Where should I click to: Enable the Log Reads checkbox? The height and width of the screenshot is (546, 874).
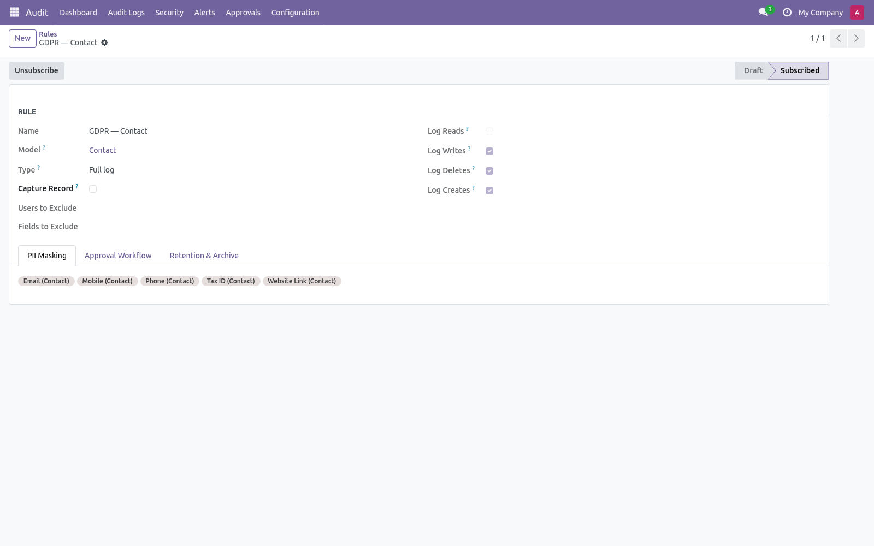click(489, 132)
